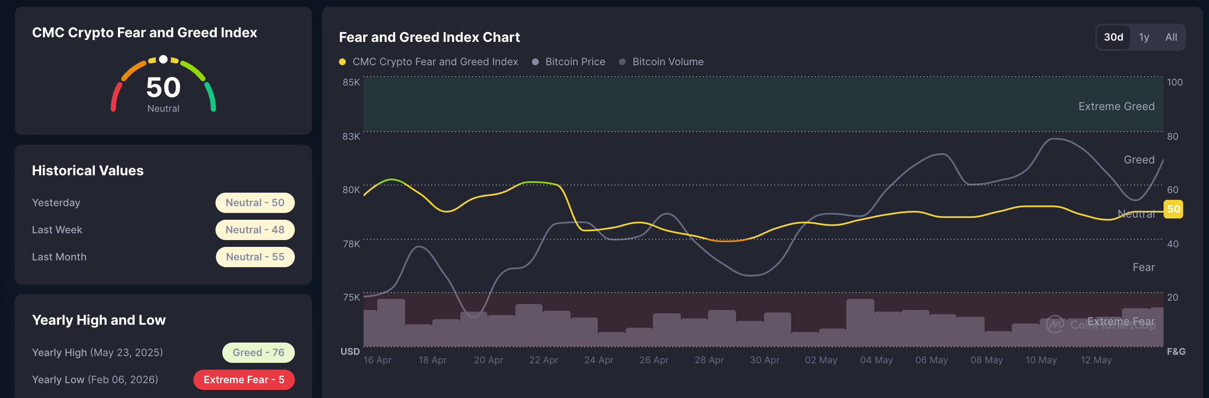Click the 22 Apr x-axis label

click(x=543, y=360)
